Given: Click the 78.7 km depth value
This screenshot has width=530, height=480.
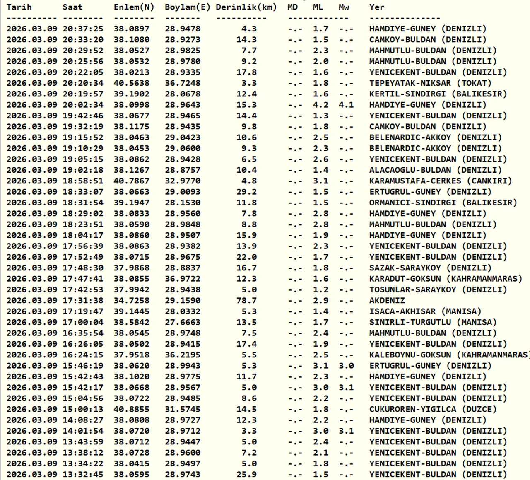Looking at the screenshot, I should coord(246,301).
